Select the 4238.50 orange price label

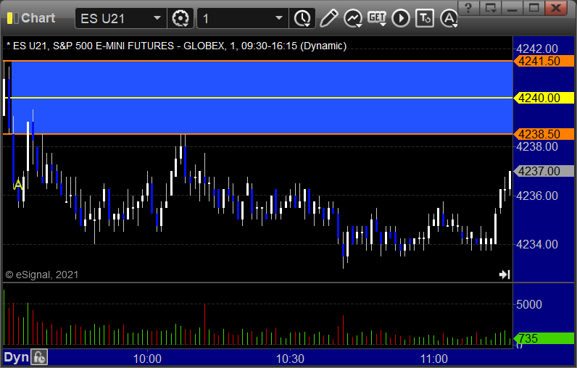click(544, 134)
